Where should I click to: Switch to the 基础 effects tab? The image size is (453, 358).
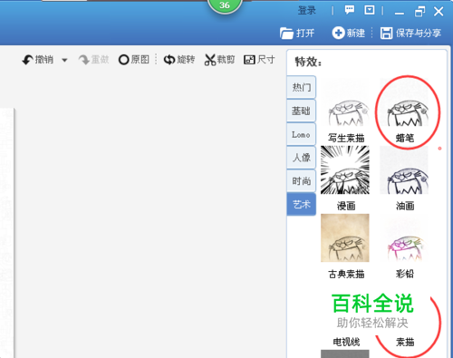[x=302, y=111]
